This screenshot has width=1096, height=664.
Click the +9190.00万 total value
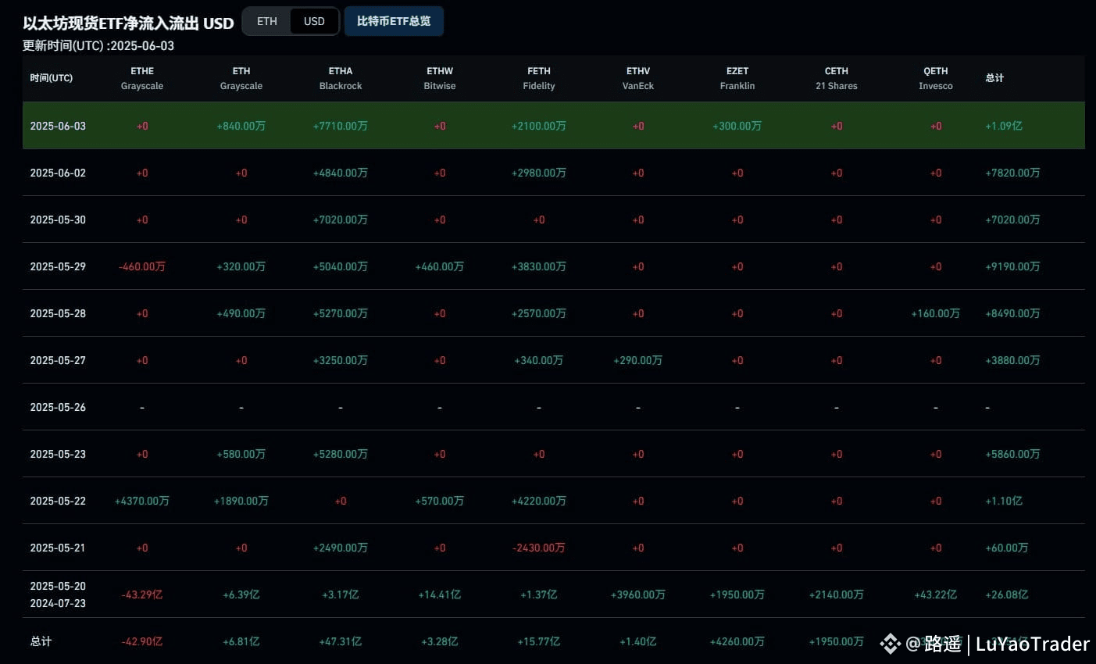tap(1012, 266)
